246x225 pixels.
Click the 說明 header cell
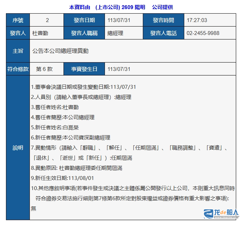point(18,148)
